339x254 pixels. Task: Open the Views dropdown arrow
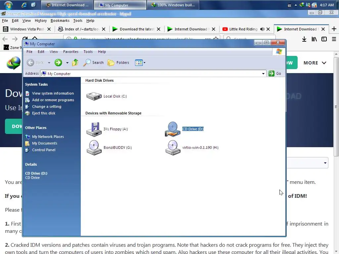coord(144,63)
